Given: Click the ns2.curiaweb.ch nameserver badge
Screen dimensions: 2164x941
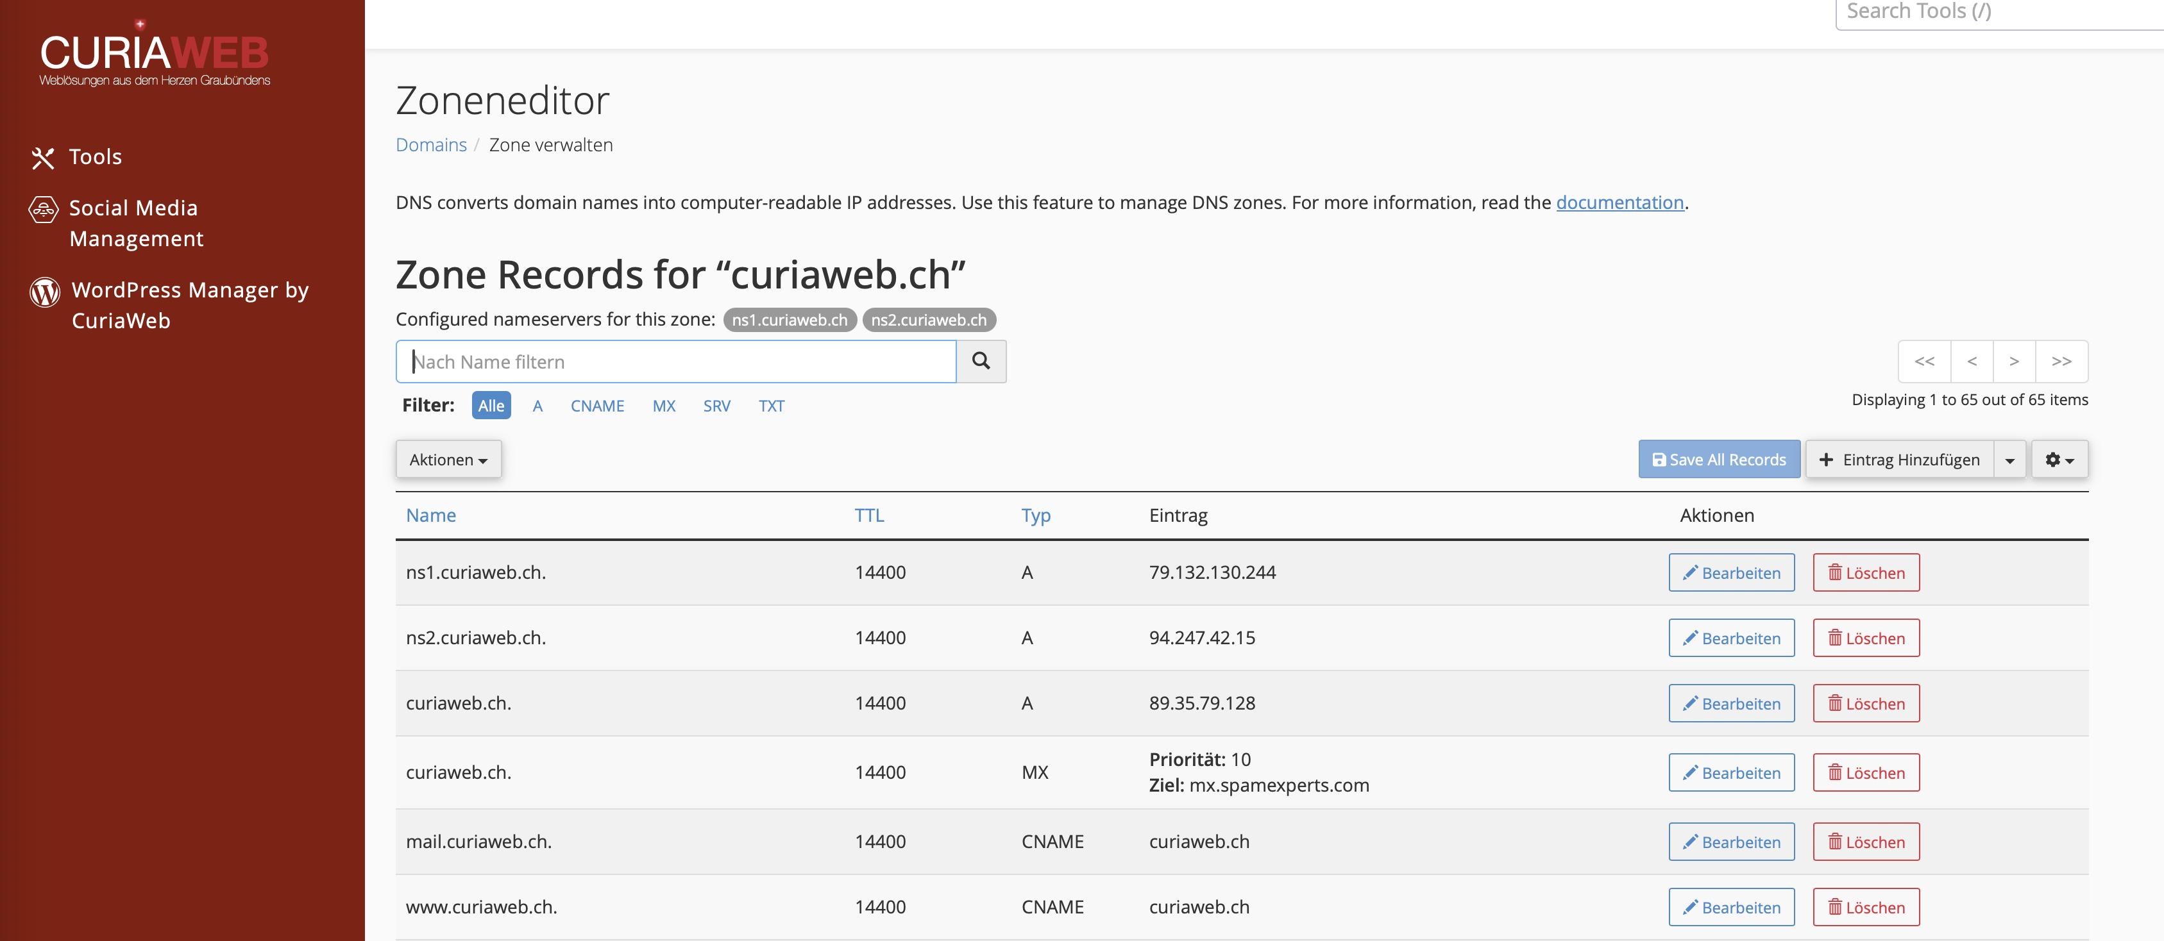Looking at the screenshot, I should [x=929, y=320].
